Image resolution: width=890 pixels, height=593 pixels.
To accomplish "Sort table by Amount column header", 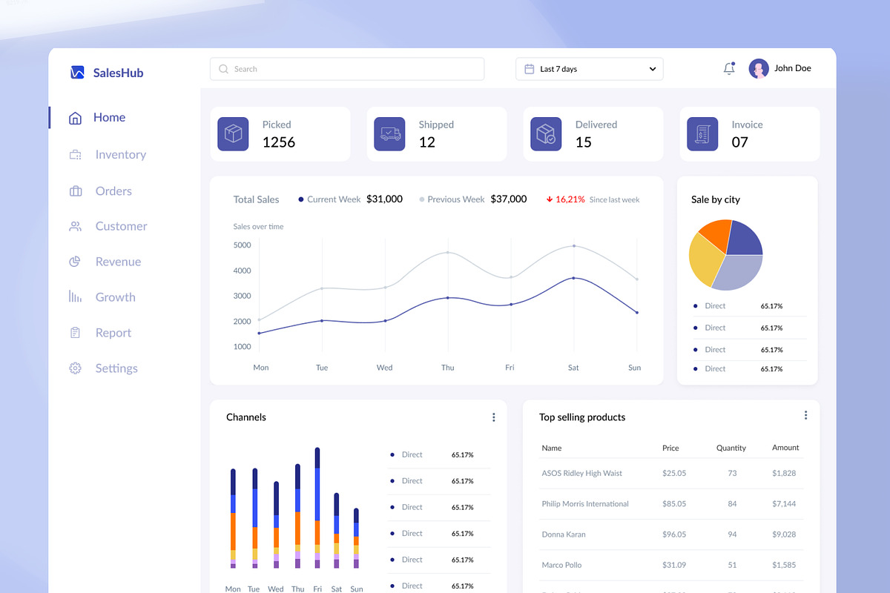I will pyautogui.click(x=785, y=448).
